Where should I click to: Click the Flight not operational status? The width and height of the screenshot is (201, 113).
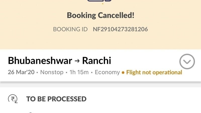[x=154, y=73]
